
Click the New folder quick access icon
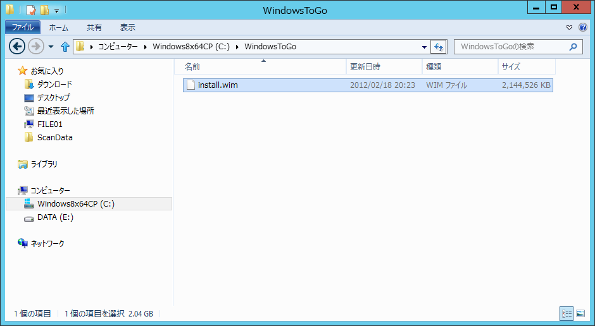pyautogui.click(x=44, y=10)
